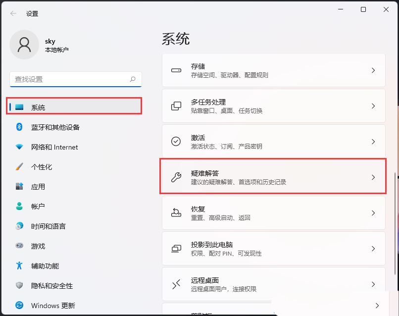Screen dimensions: 399x316
Task: Click the Activation checkmark icon
Action: point(176,142)
